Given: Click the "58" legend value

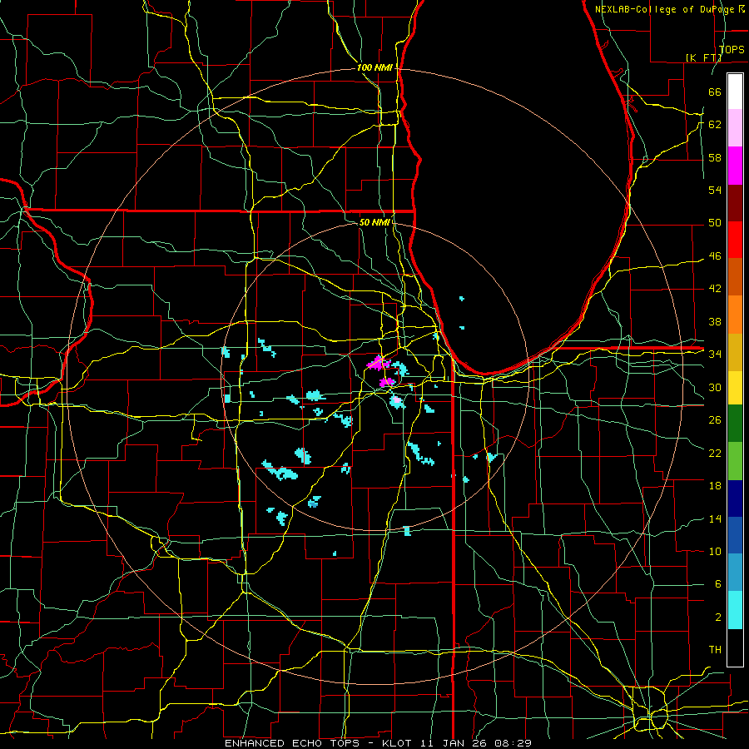Looking at the screenshot, I should [x=715, y=157].
